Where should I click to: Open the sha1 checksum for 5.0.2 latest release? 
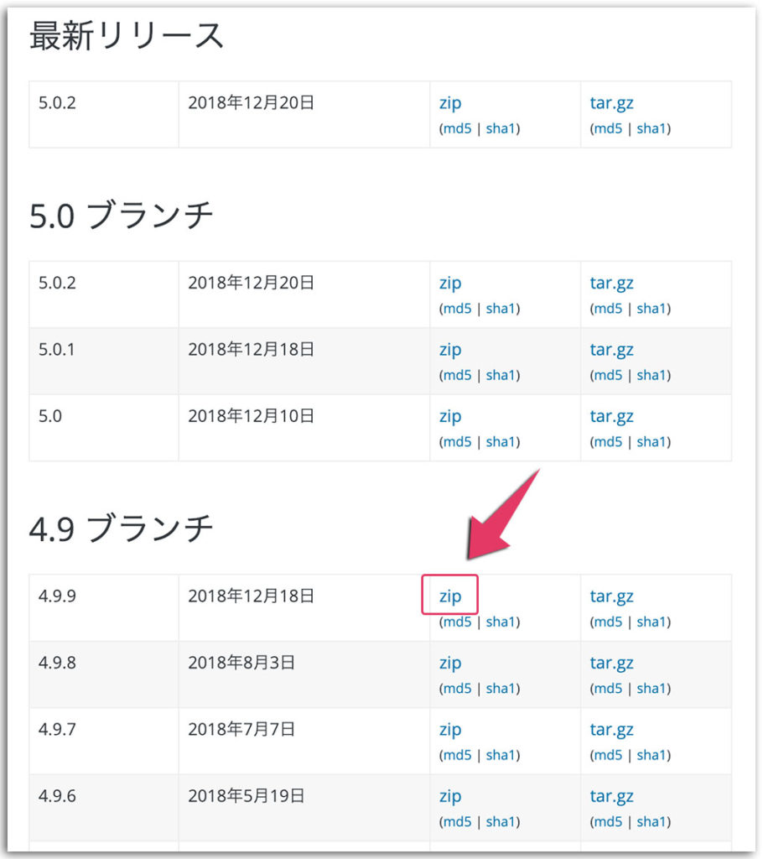coord(501,128)
